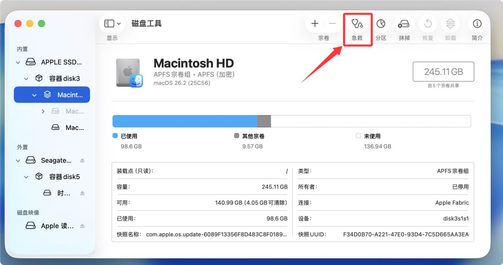Click the 恢复 (Restore) toolbar icon
The height and width of the screenshot is (265, 503).
click(427, 24)
